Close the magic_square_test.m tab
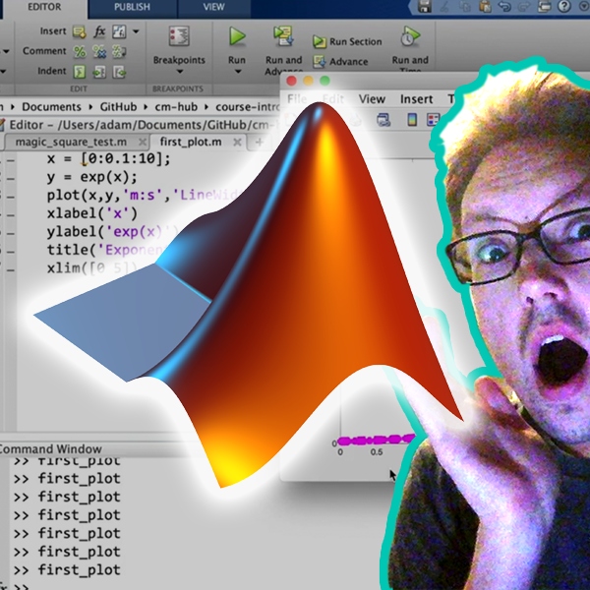Image resolution: width=590 pixels, height=590 pixels. click(143, 142)
